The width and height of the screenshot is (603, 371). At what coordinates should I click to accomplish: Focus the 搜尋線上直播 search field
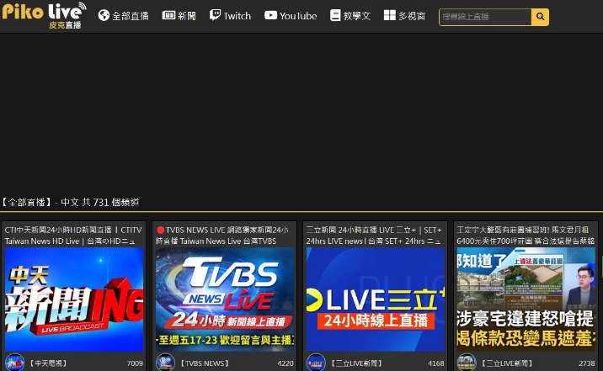tap(484, 16)
